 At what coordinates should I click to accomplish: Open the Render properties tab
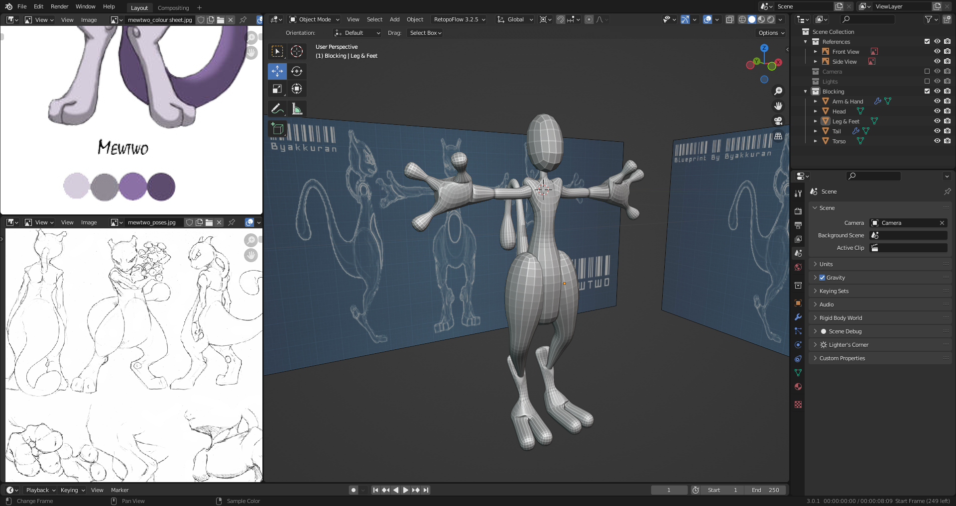[x=798, y=211]
